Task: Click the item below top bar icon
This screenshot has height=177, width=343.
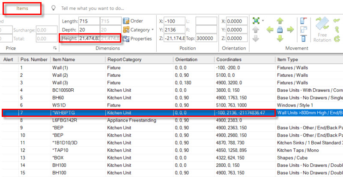Action: 304,38
